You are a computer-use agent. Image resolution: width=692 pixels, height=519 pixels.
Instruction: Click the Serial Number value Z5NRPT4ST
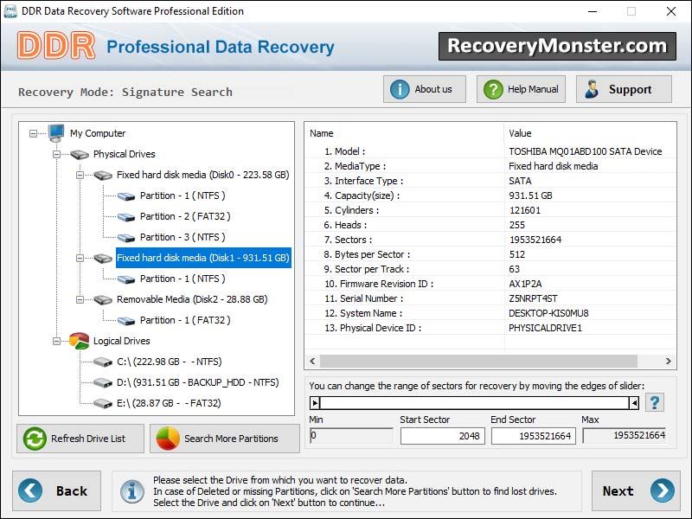[x=533, y=298]
